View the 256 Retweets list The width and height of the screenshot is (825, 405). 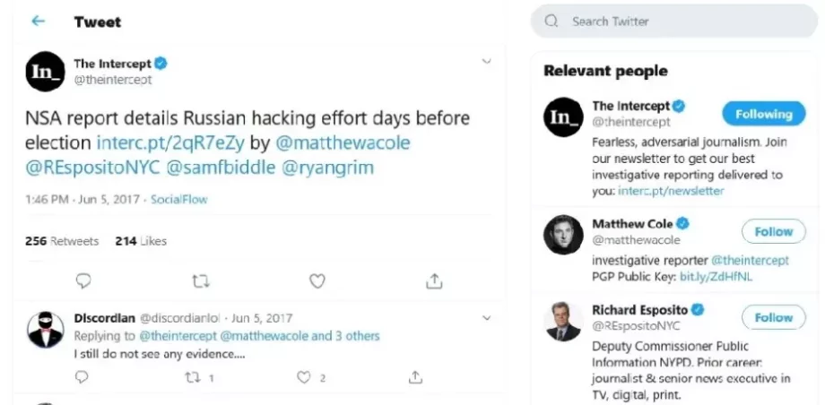pyautogui.click(x=61, y=240)
